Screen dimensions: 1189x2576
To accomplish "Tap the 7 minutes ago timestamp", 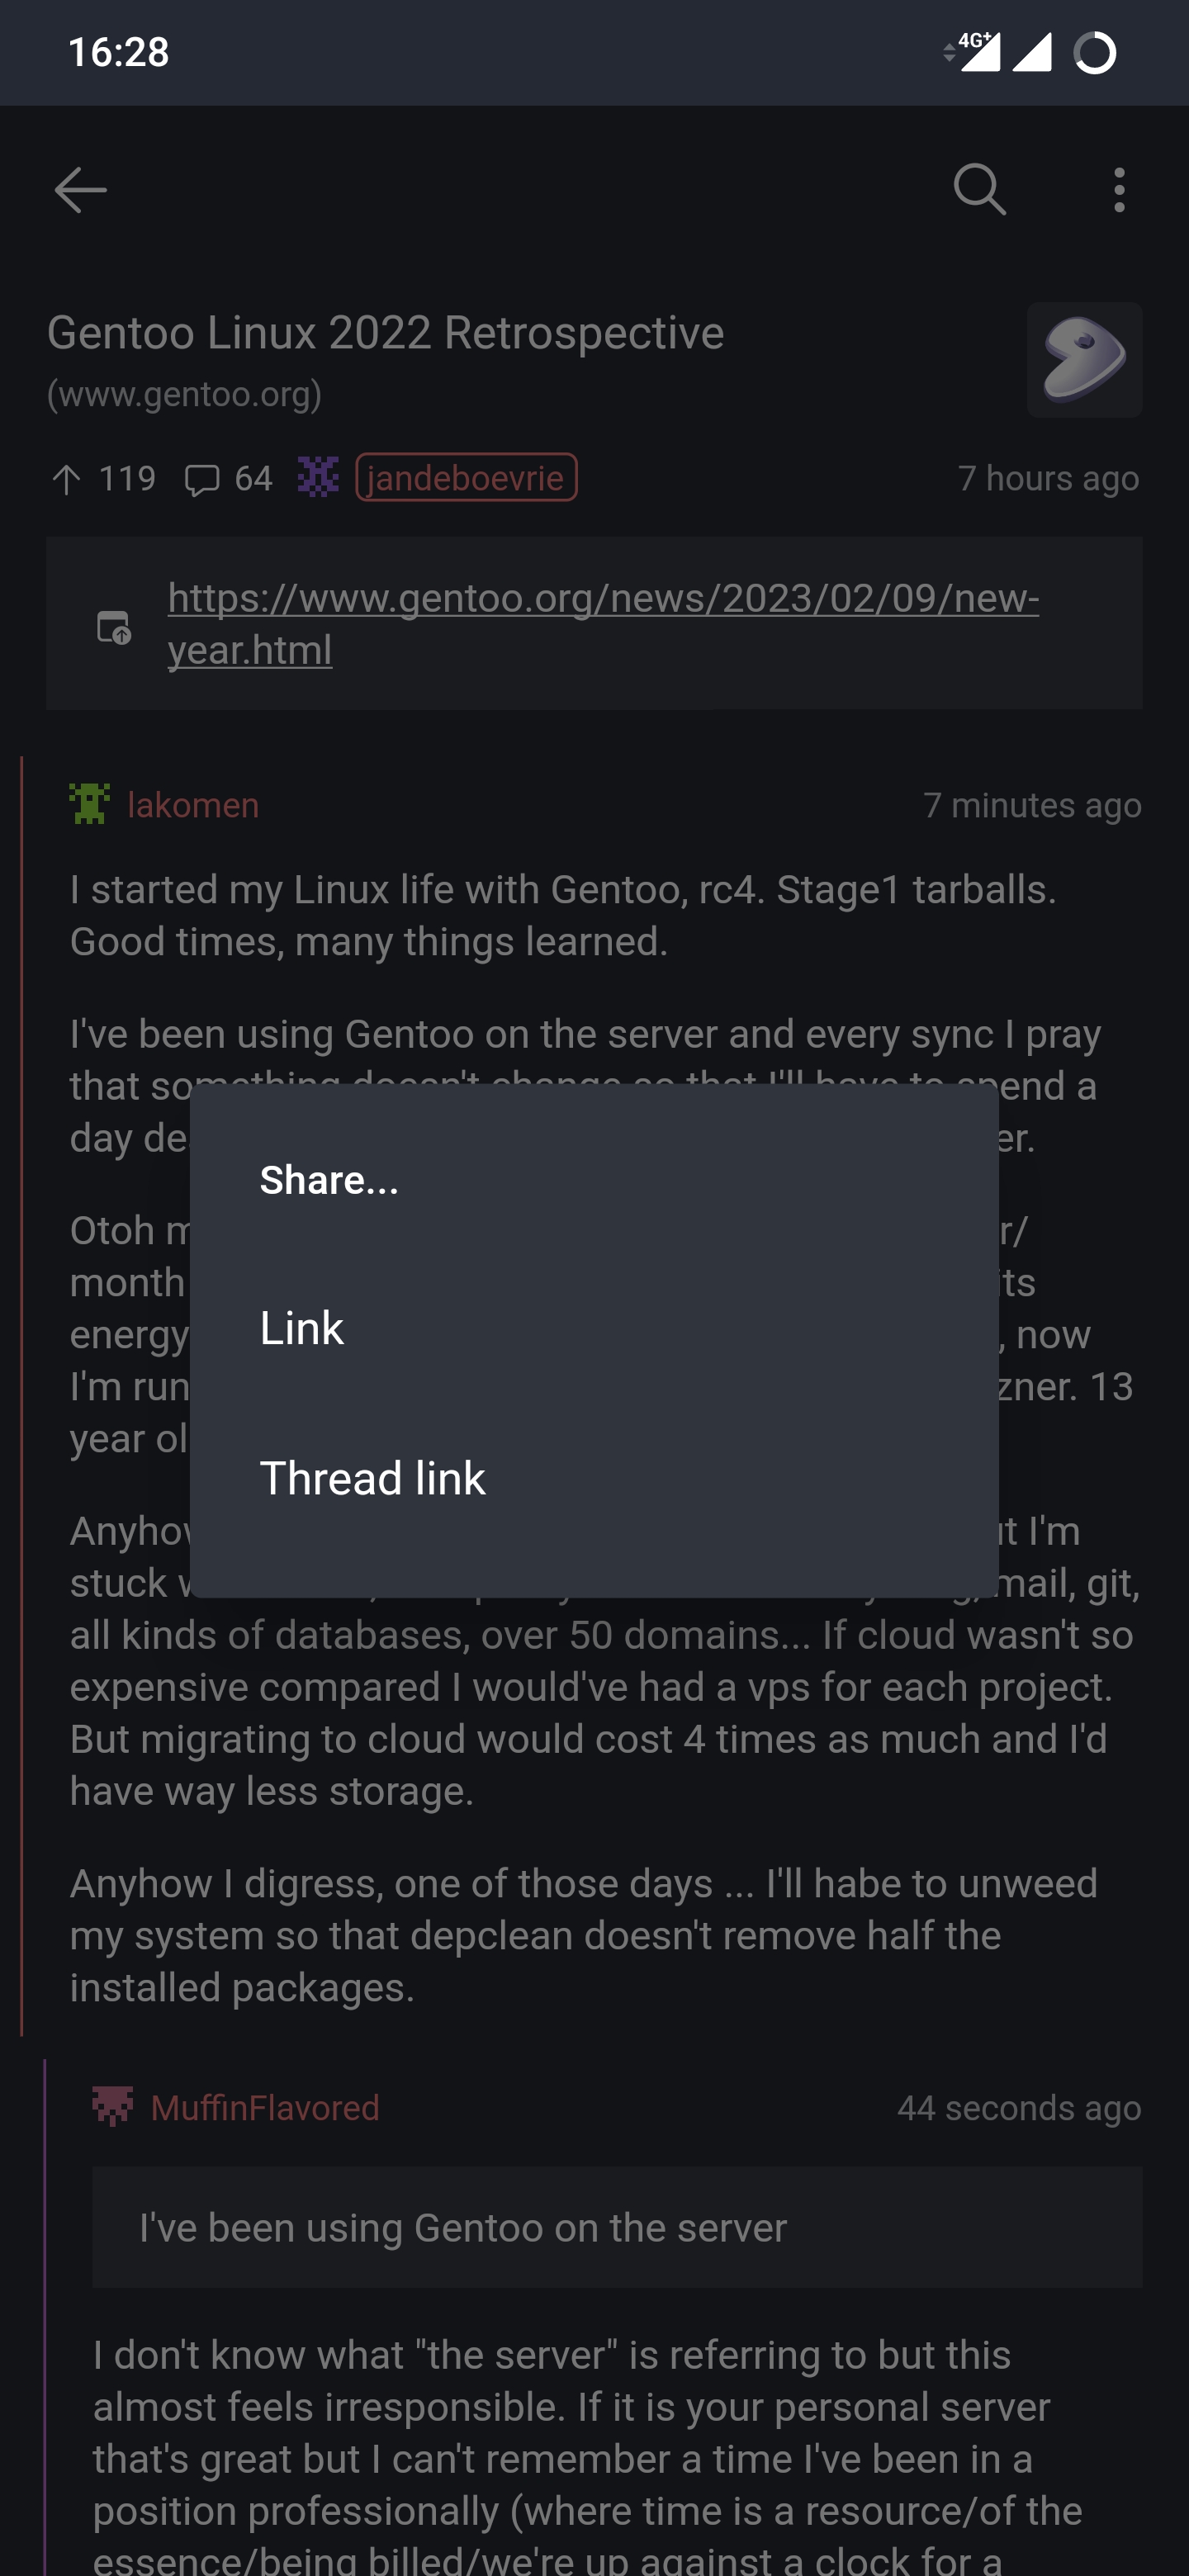I will (1032, 805).
